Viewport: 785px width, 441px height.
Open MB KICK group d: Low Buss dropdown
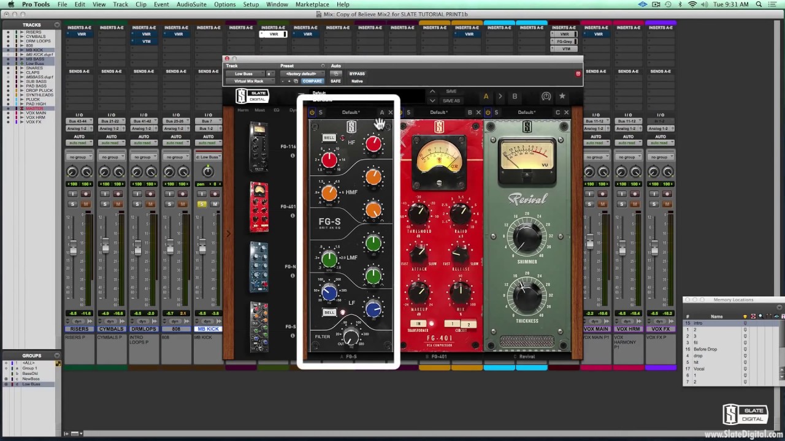[x=208, y=157]
